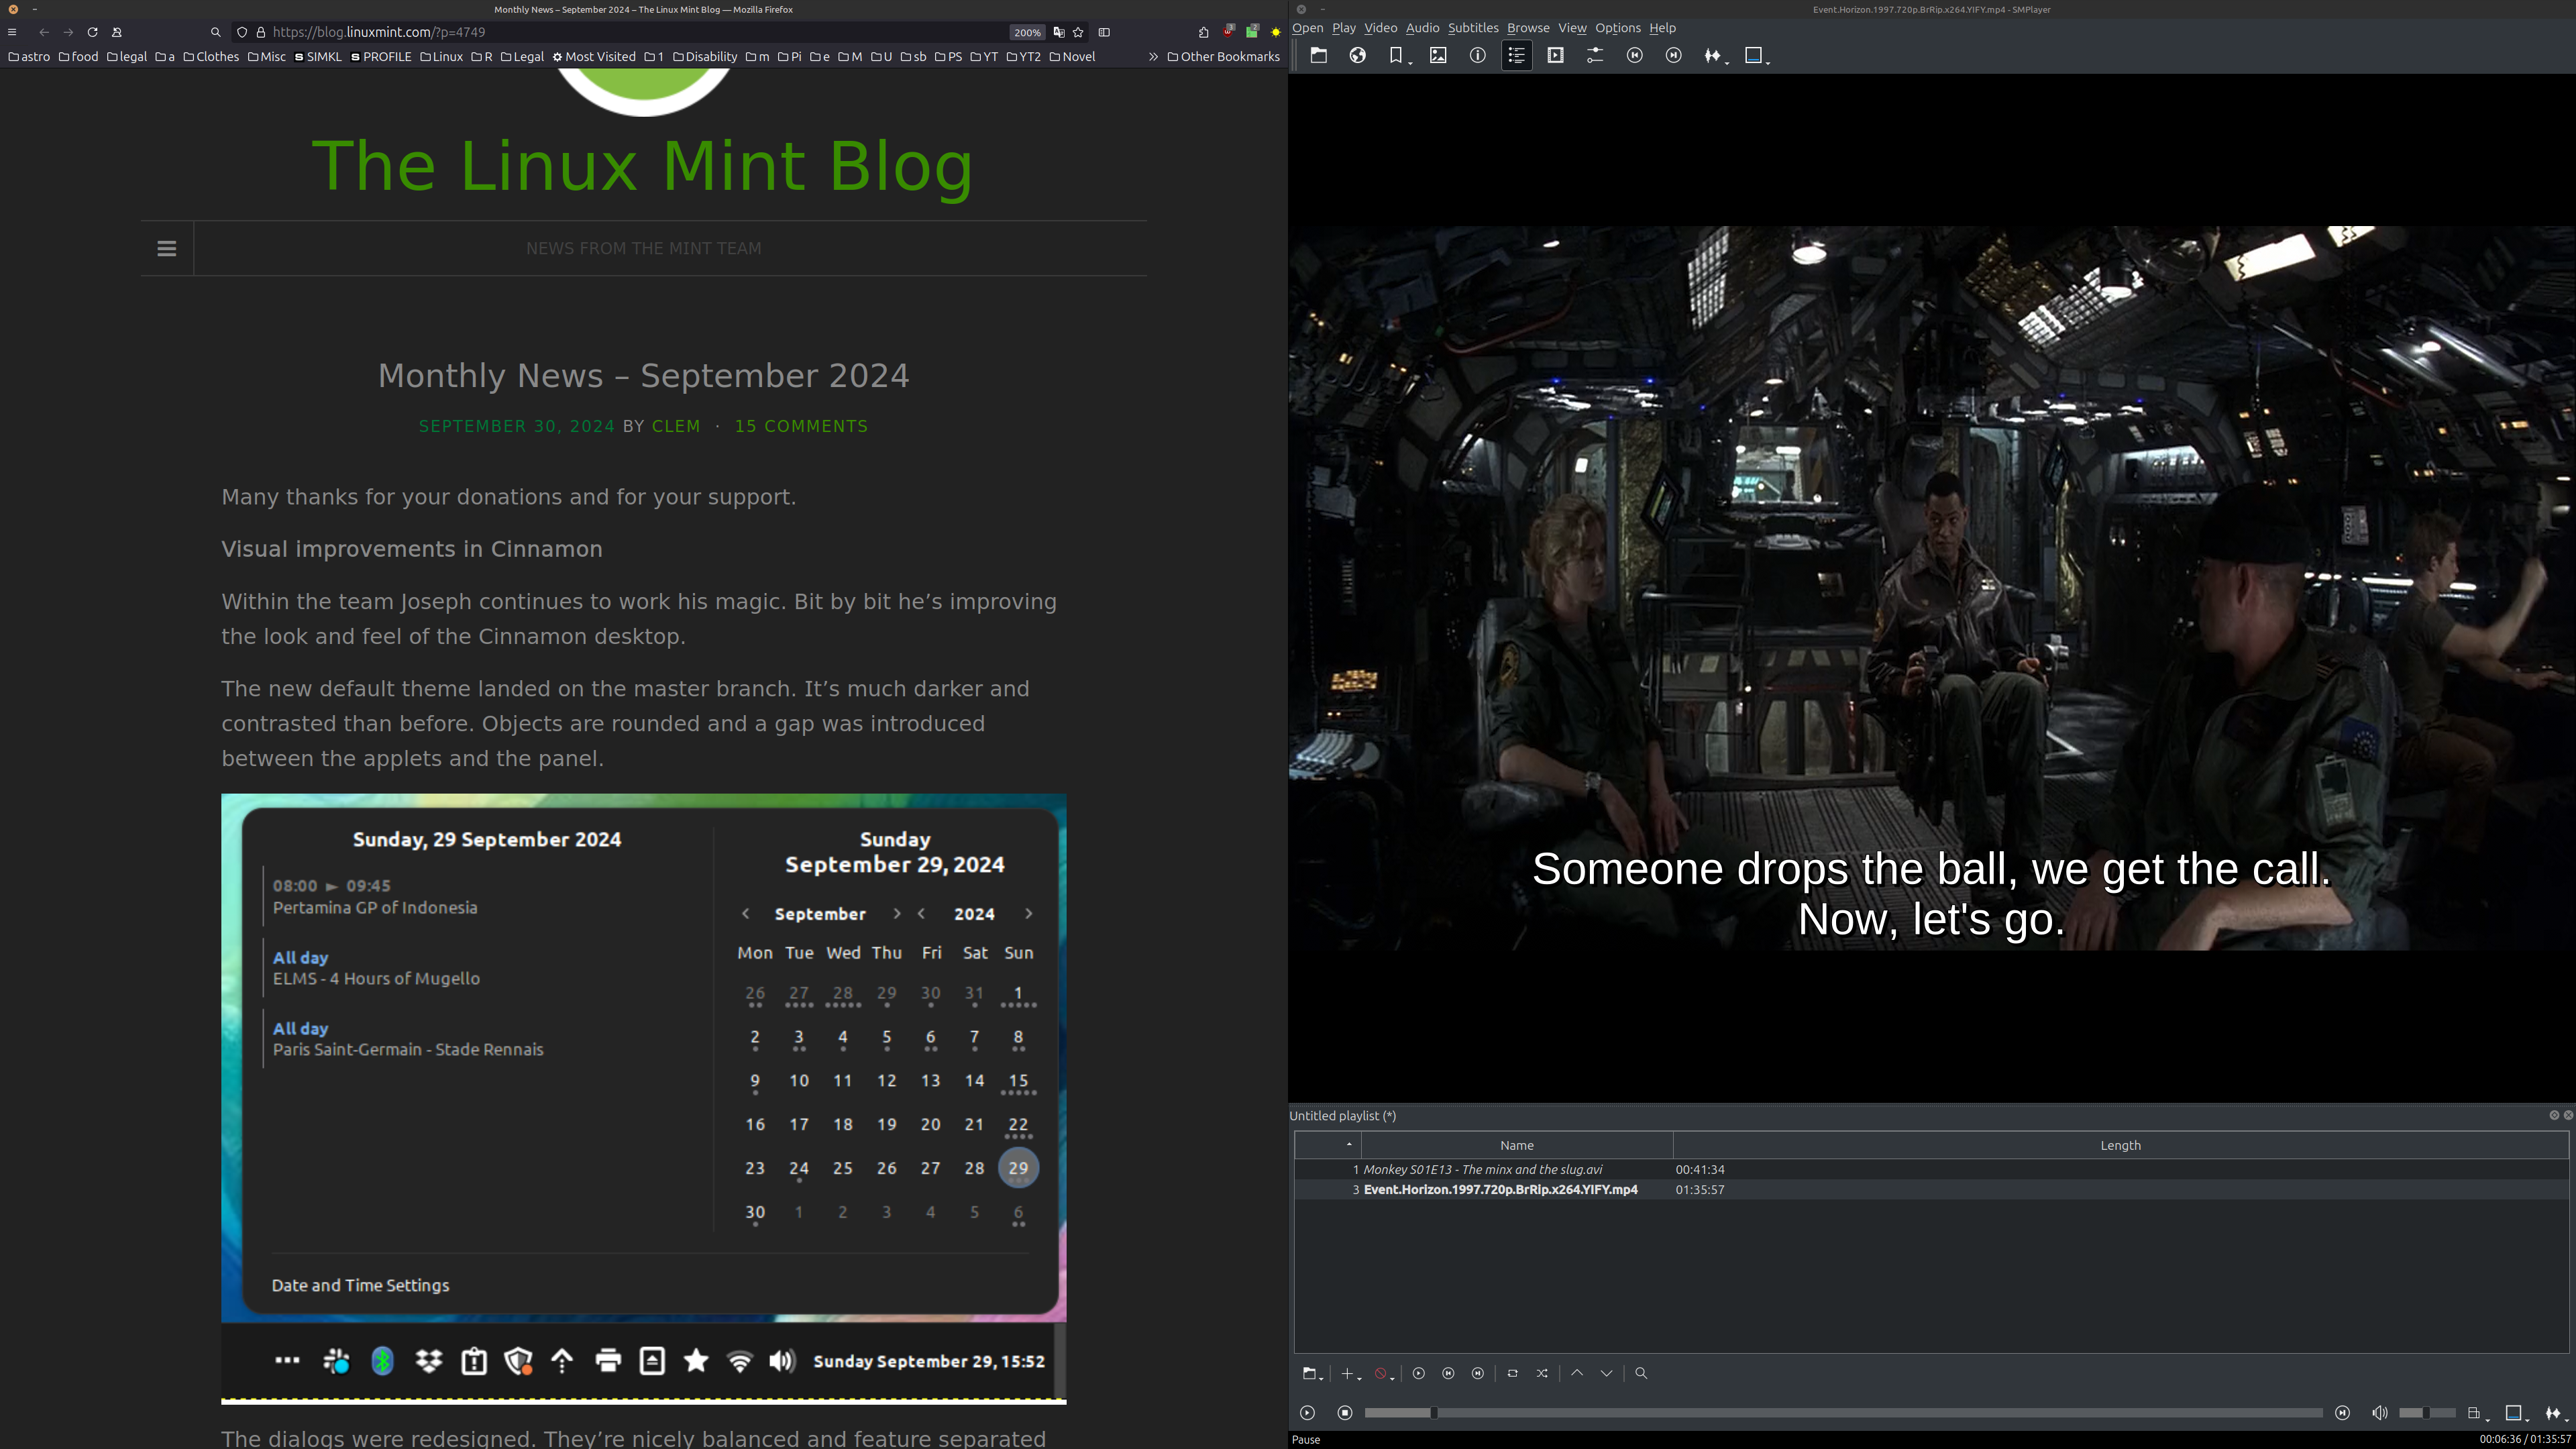The image size is (2576, 1449).
Task: Take a screenshot with the image icon
Action: point(1438,56)
